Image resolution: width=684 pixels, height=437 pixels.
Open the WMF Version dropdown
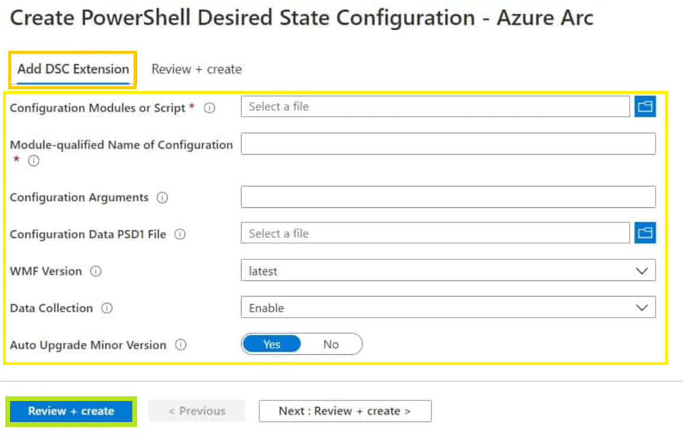[448, 270]
